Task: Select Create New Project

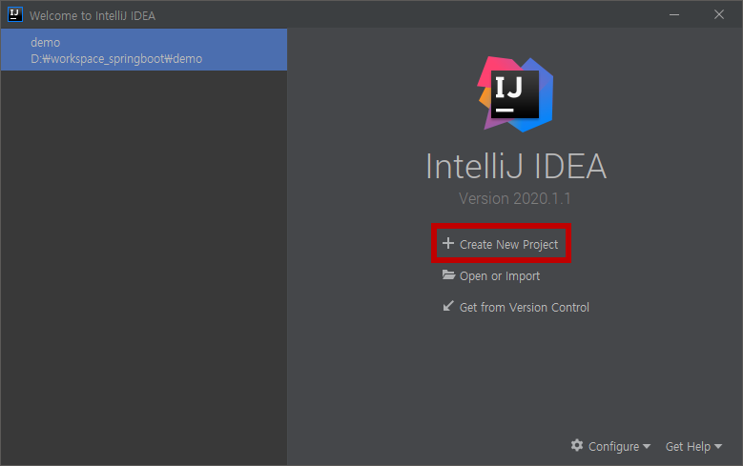Action: 509,244
